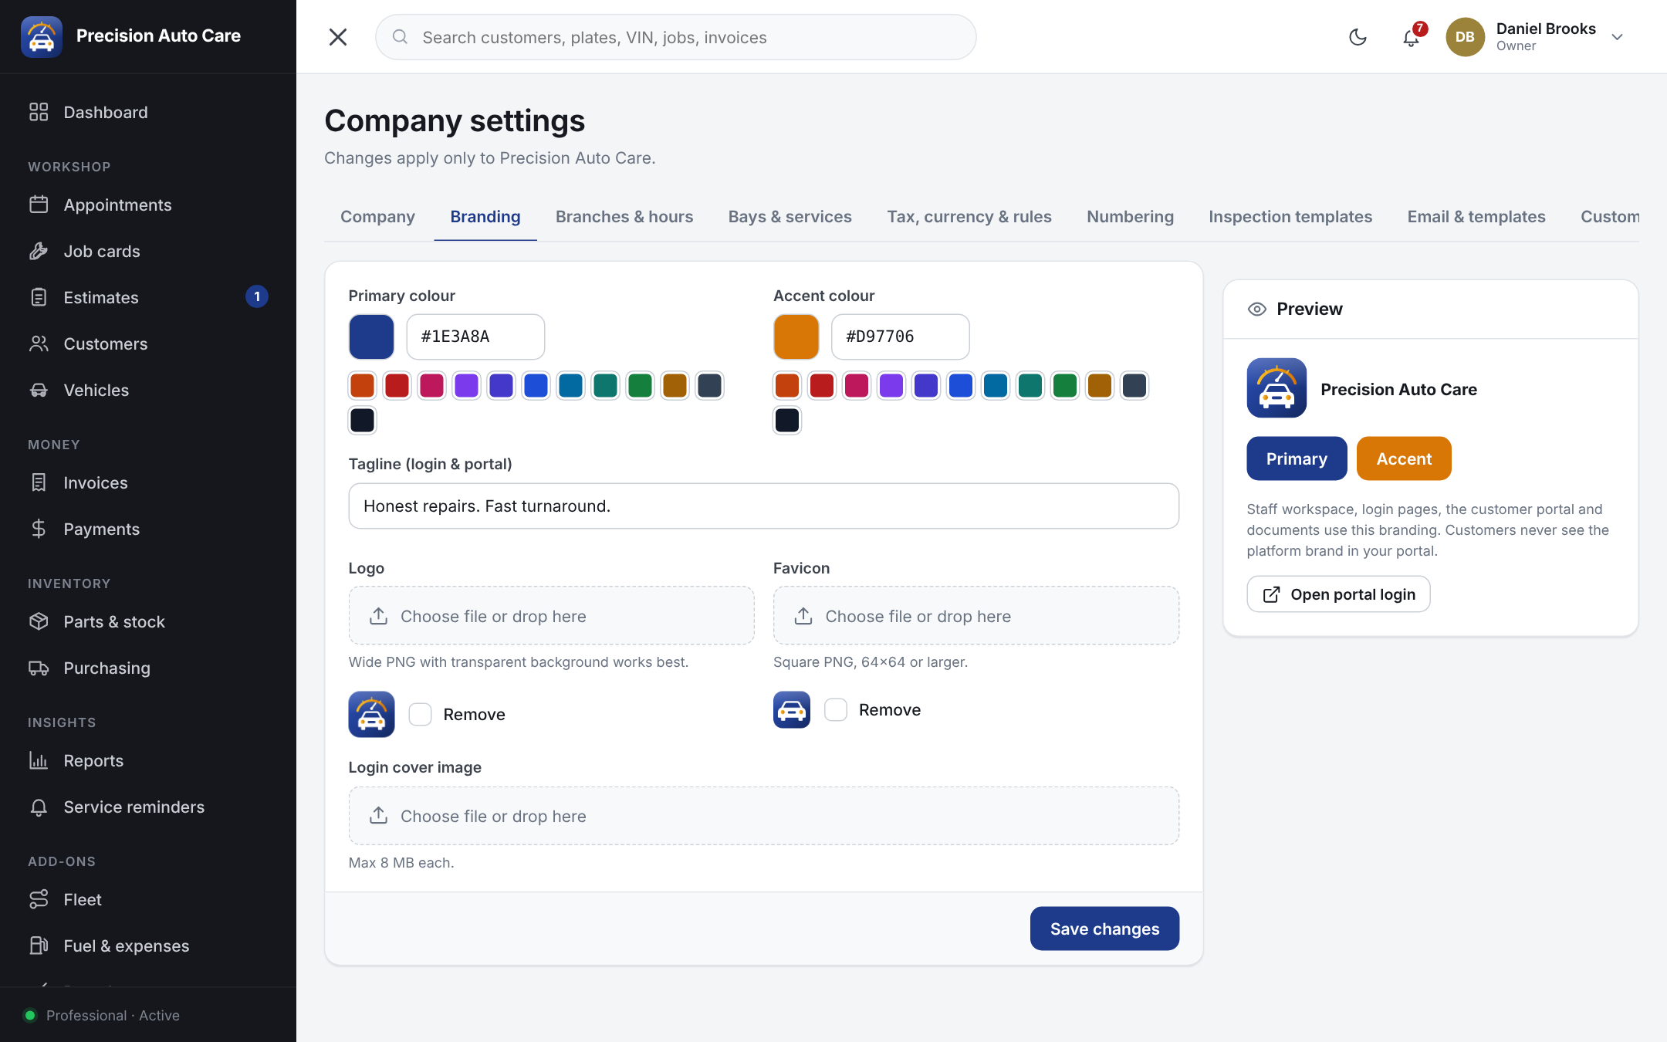
Task: Tick the Remove checkbox for the logo
Action: pyautogui.click(x=420, y=714)
